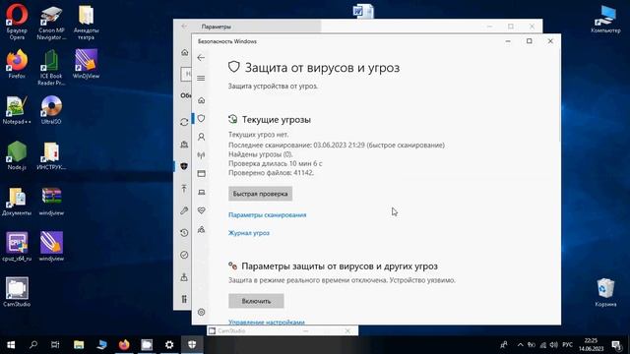Image resolution: width=630 pixels, height=354 pixels.
Task: Click Быстрая проверка button
Action: [x=260, y=194]
